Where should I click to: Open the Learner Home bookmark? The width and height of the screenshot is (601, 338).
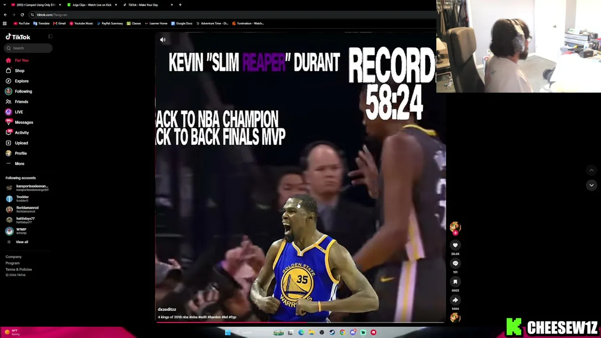pyautogui.click(x=156, y=23)
